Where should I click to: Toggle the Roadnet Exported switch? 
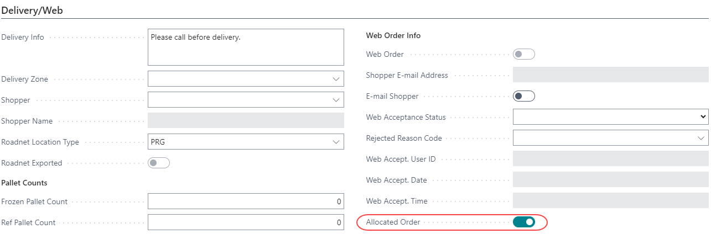pos(158,163)
